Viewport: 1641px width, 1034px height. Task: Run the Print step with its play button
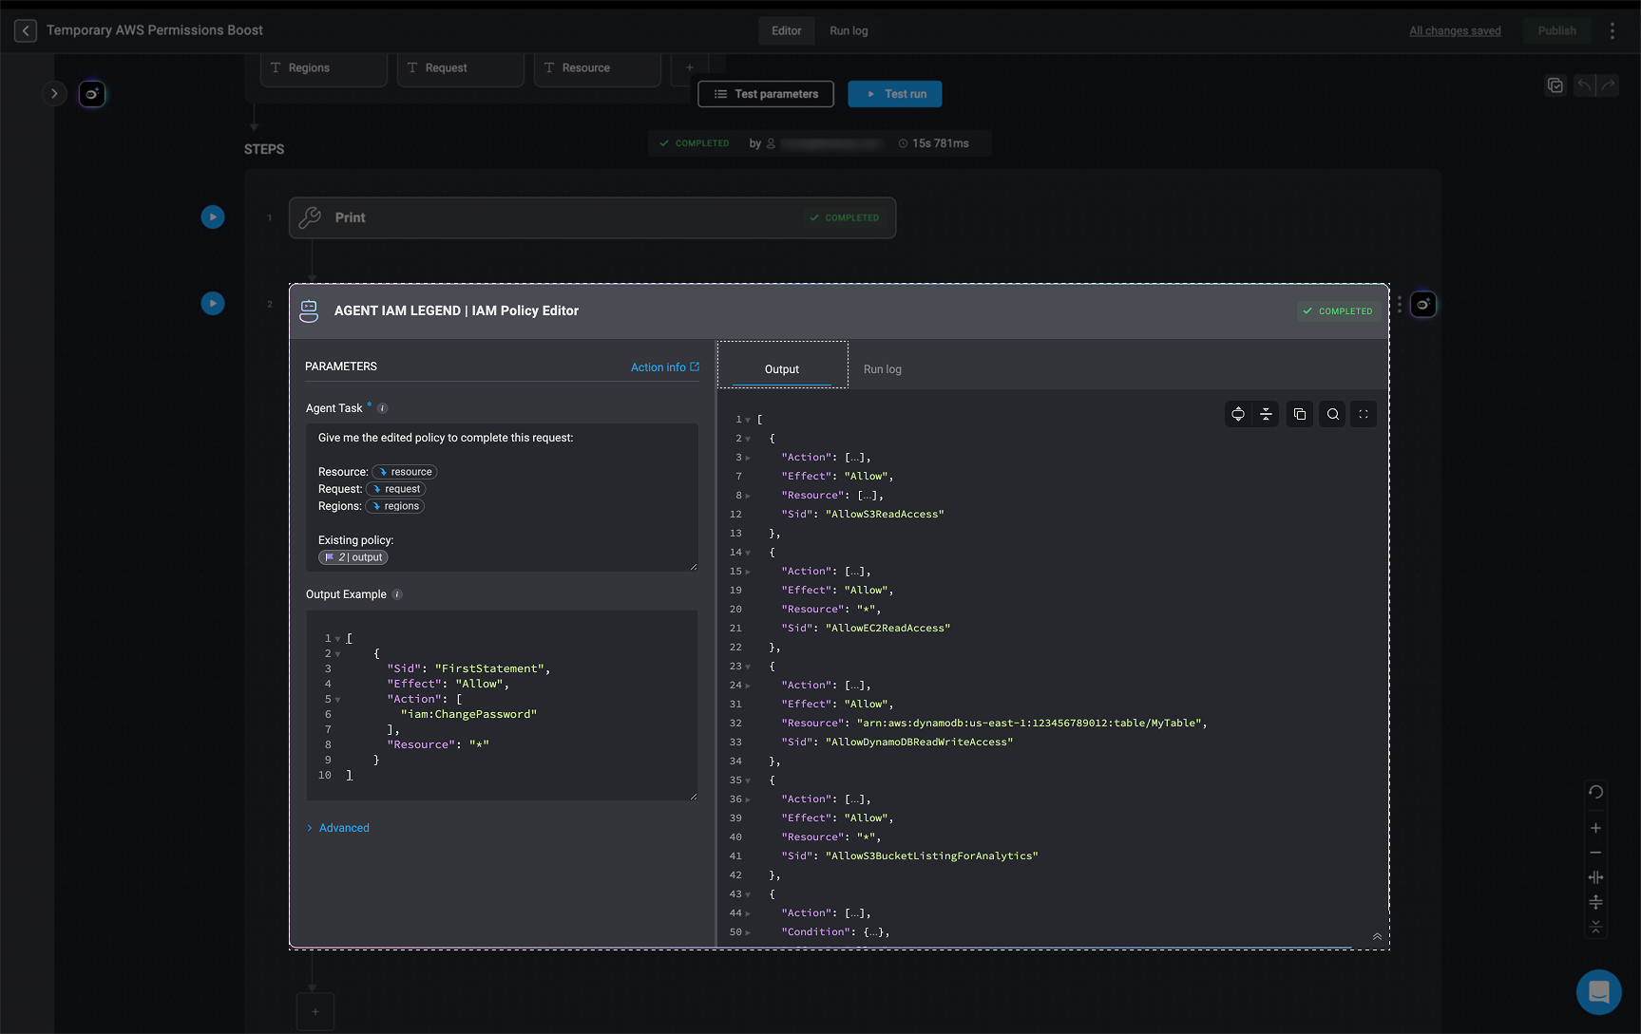click(x=213, y=217)
